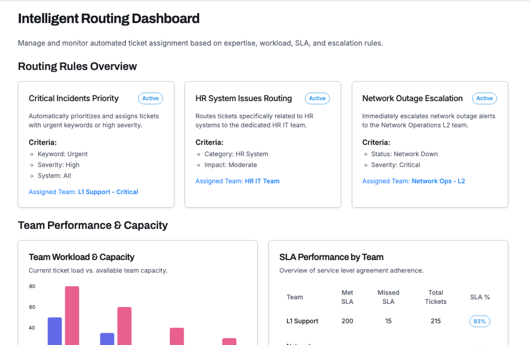This screenshot has height=345, width=530.
Task: Click arrow icon beside Severity: High
Action: click(31, 165)
